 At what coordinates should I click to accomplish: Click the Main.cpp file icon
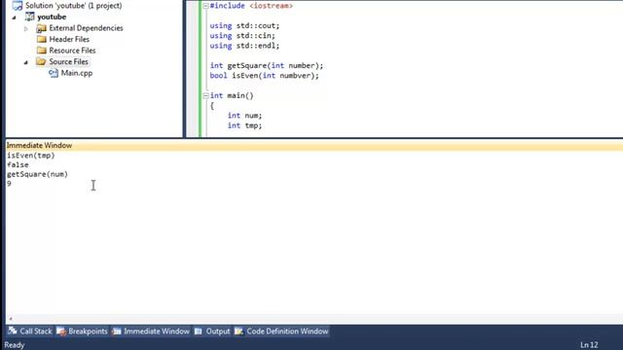click(x=54, y=73)
